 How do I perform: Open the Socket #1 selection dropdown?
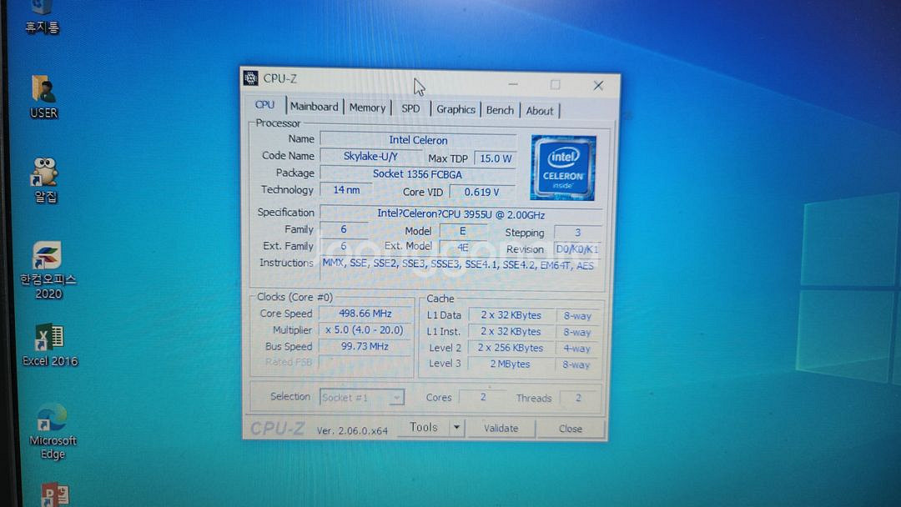pos(362,397)
